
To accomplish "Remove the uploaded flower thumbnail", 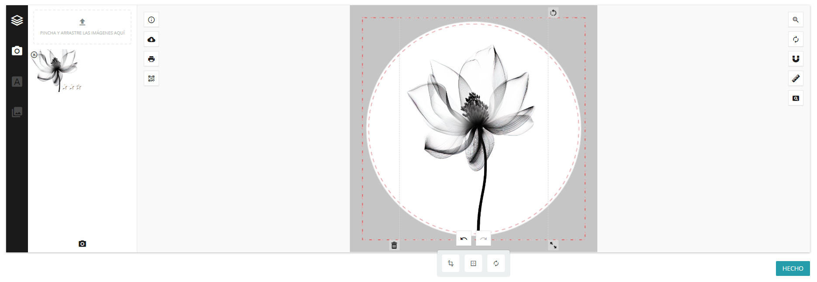I will [34, 55].
